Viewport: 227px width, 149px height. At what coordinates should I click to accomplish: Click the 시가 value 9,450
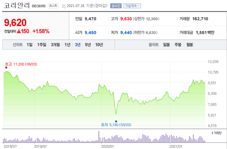point(90,32)
